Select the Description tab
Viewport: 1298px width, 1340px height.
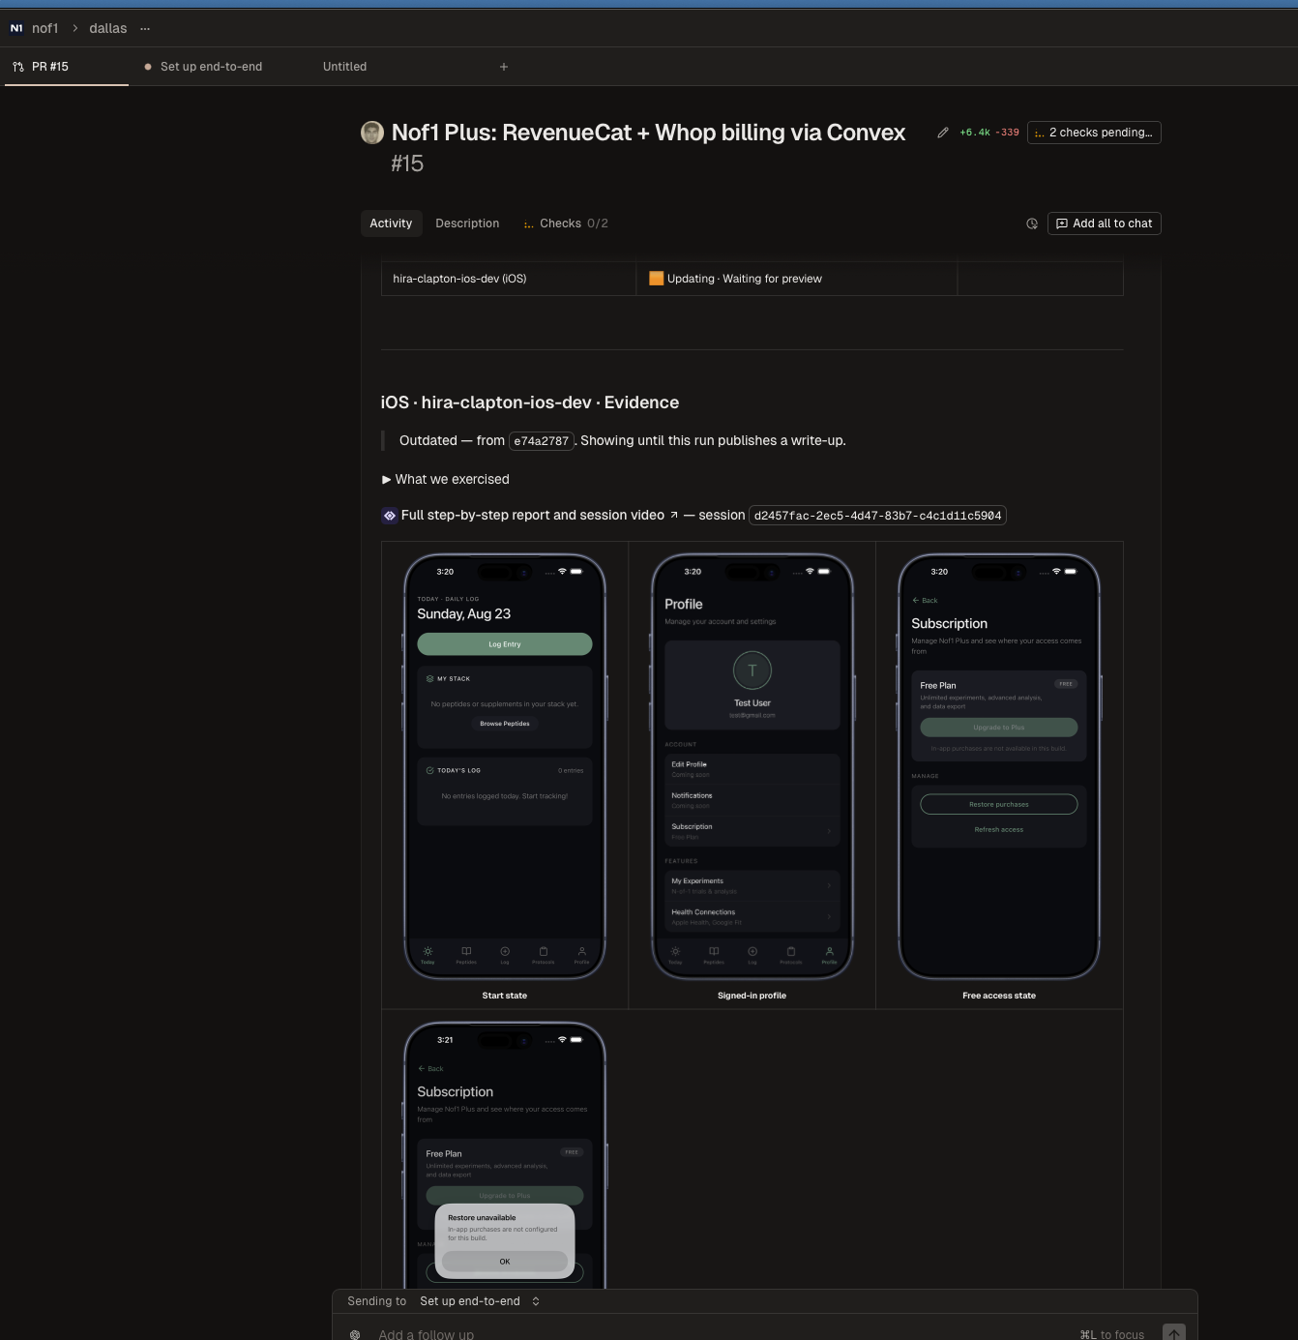pos(467,223)
